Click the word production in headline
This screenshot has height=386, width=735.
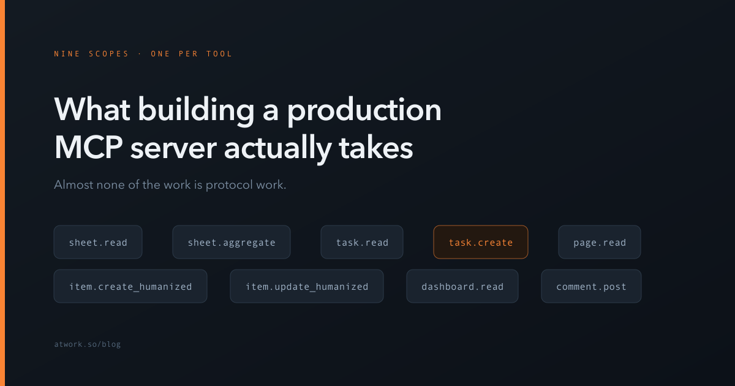point(365,110)
